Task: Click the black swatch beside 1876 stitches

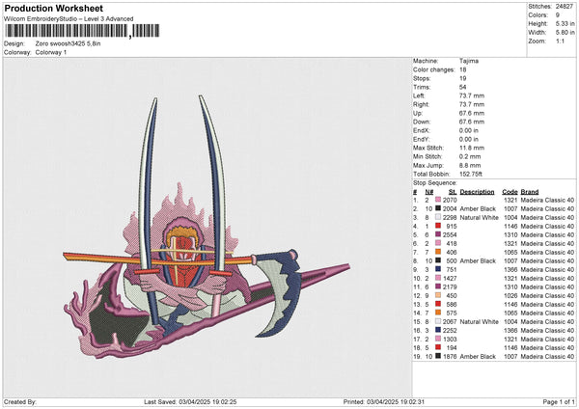Action: coord(438,356)
